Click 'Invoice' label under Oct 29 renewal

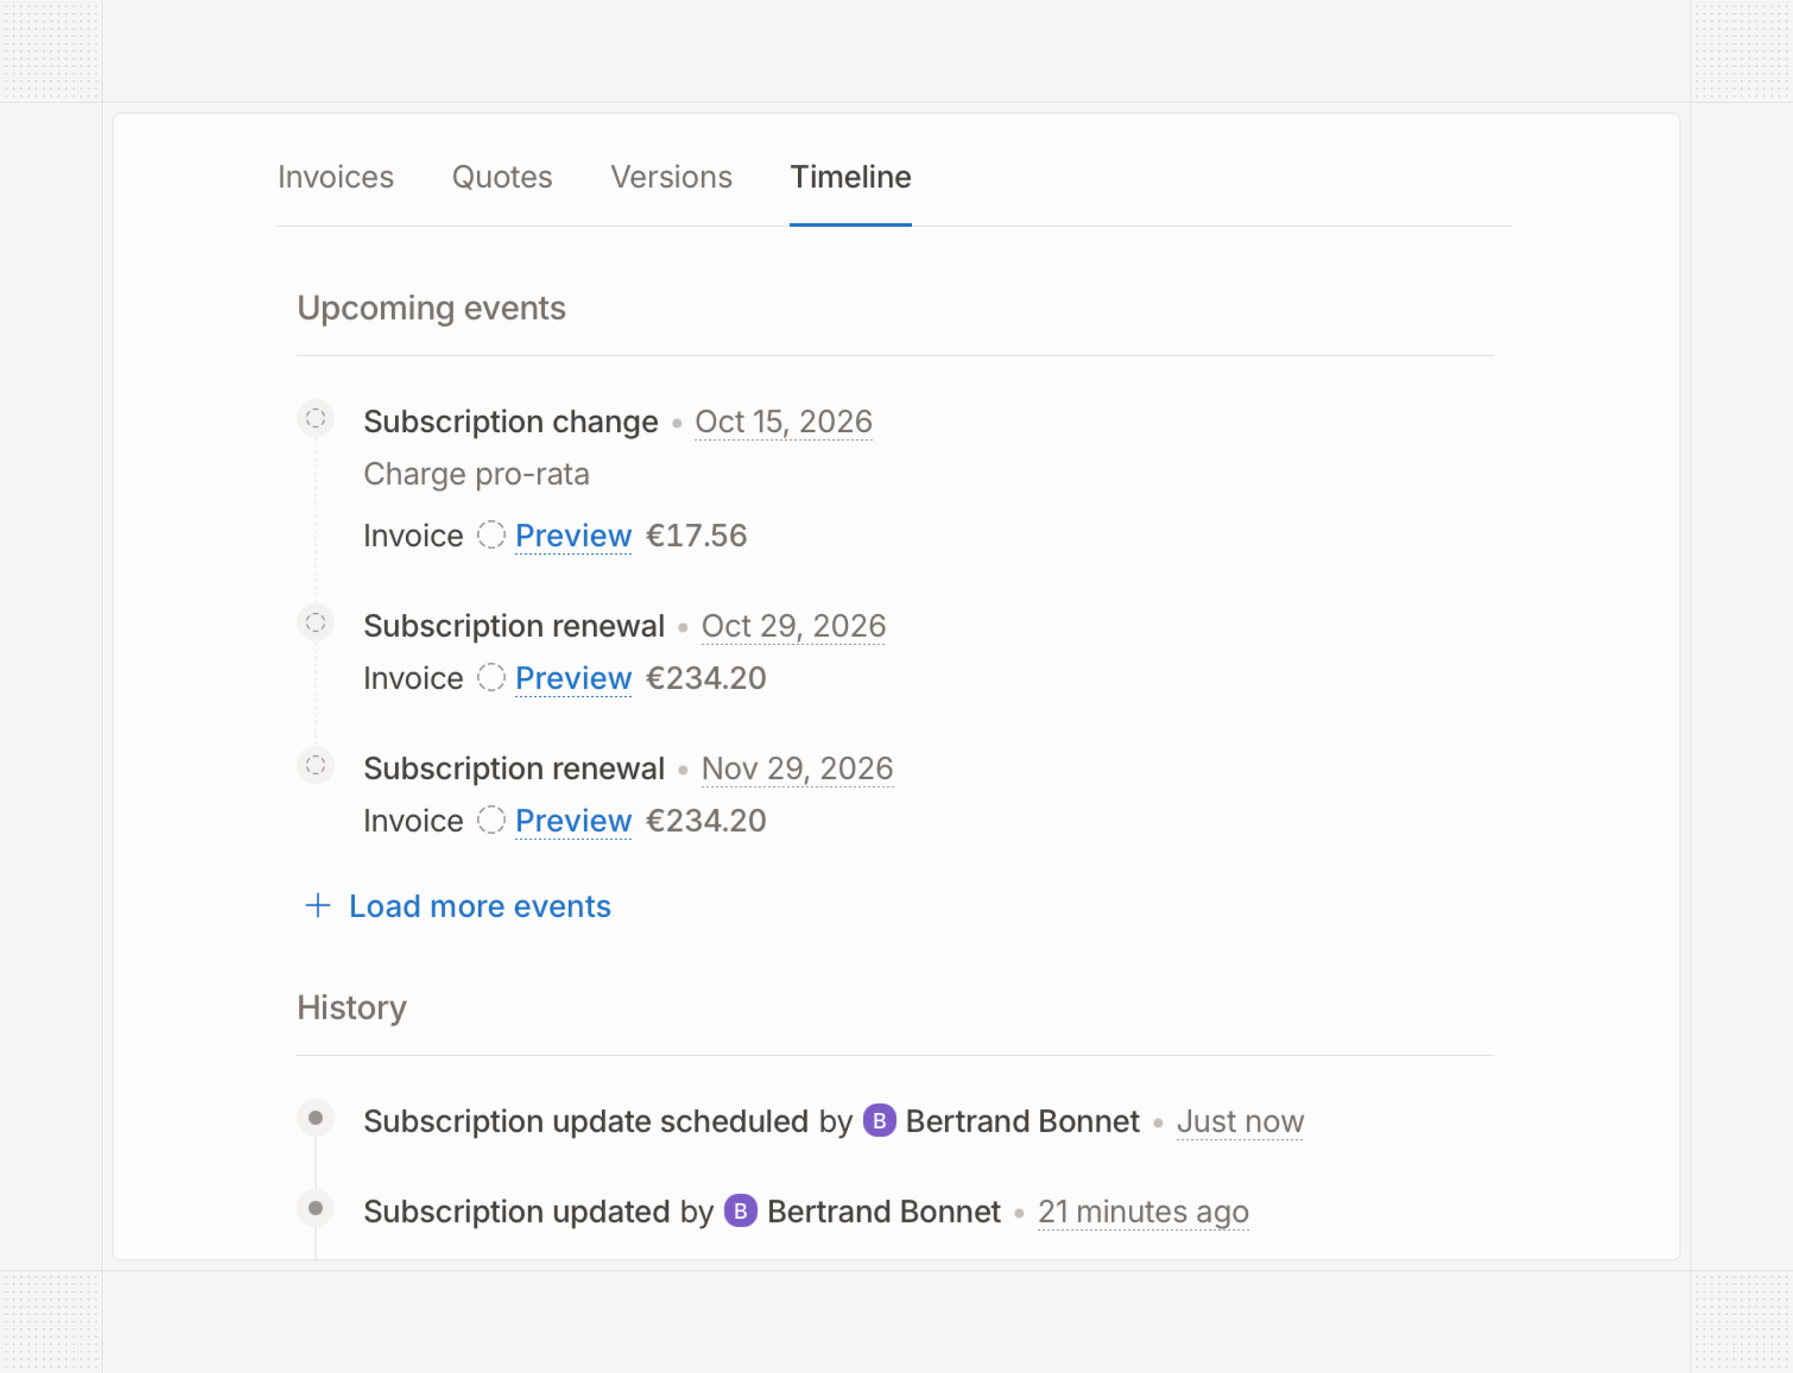click(x=412, y=678)
